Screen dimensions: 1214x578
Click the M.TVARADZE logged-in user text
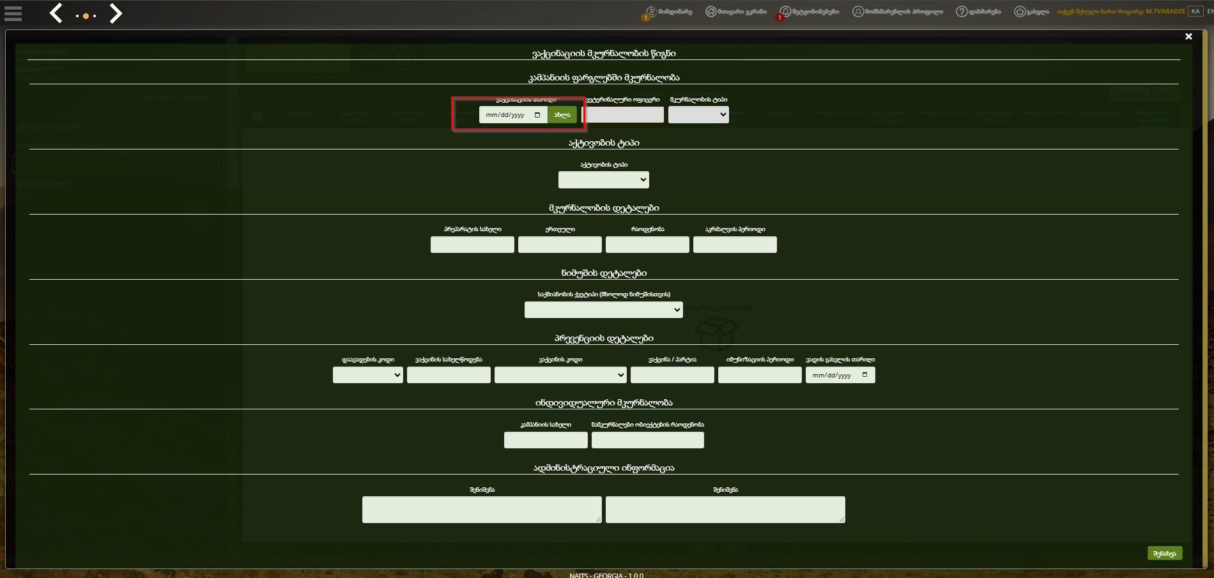[x=1165, y=11]
